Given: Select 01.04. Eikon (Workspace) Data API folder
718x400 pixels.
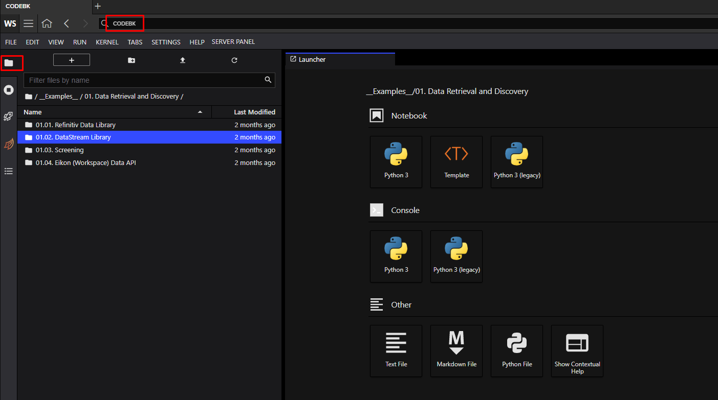Looking at the screenshot, I should (x=149, y=163).
